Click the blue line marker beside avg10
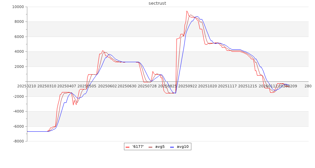Screen dimensions: 315x168 [x=172, y=147]
